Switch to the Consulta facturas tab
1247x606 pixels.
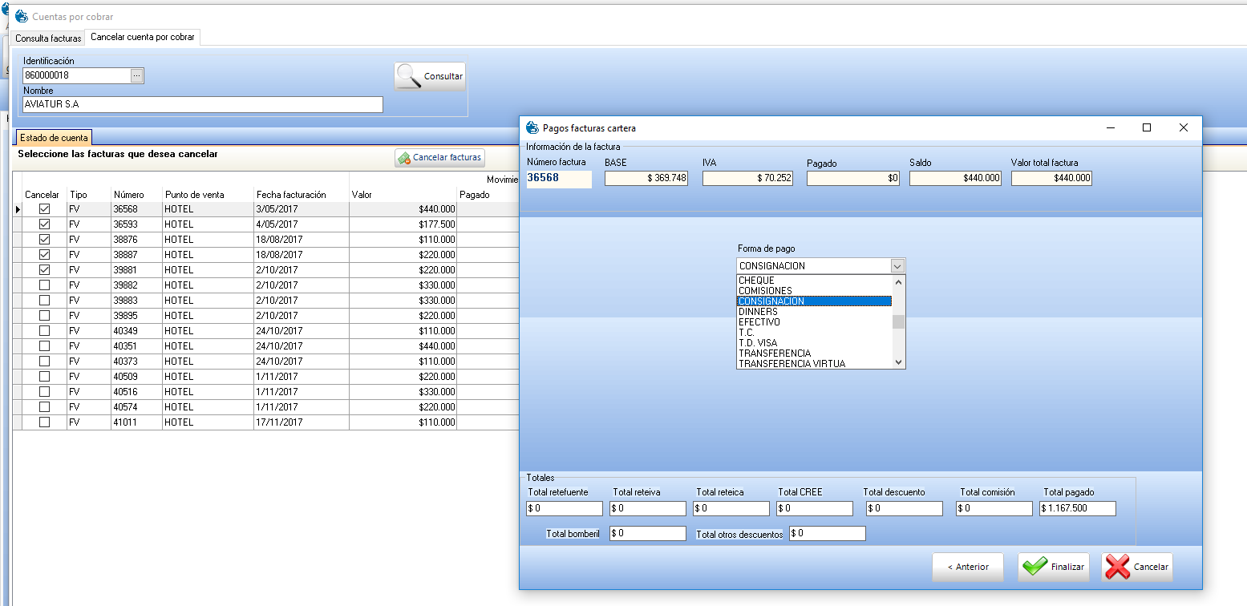click(x=49, y=38)
